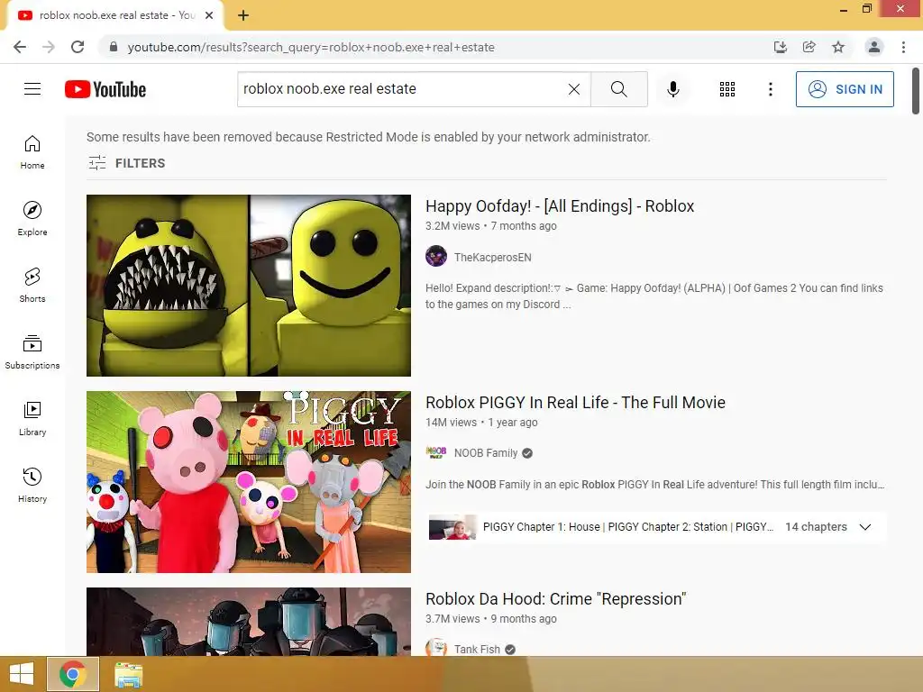Expand the 14 chapters chevron
Image resolution: width=923 pixels, height=692 pixels.
click(x=864, y=526)
